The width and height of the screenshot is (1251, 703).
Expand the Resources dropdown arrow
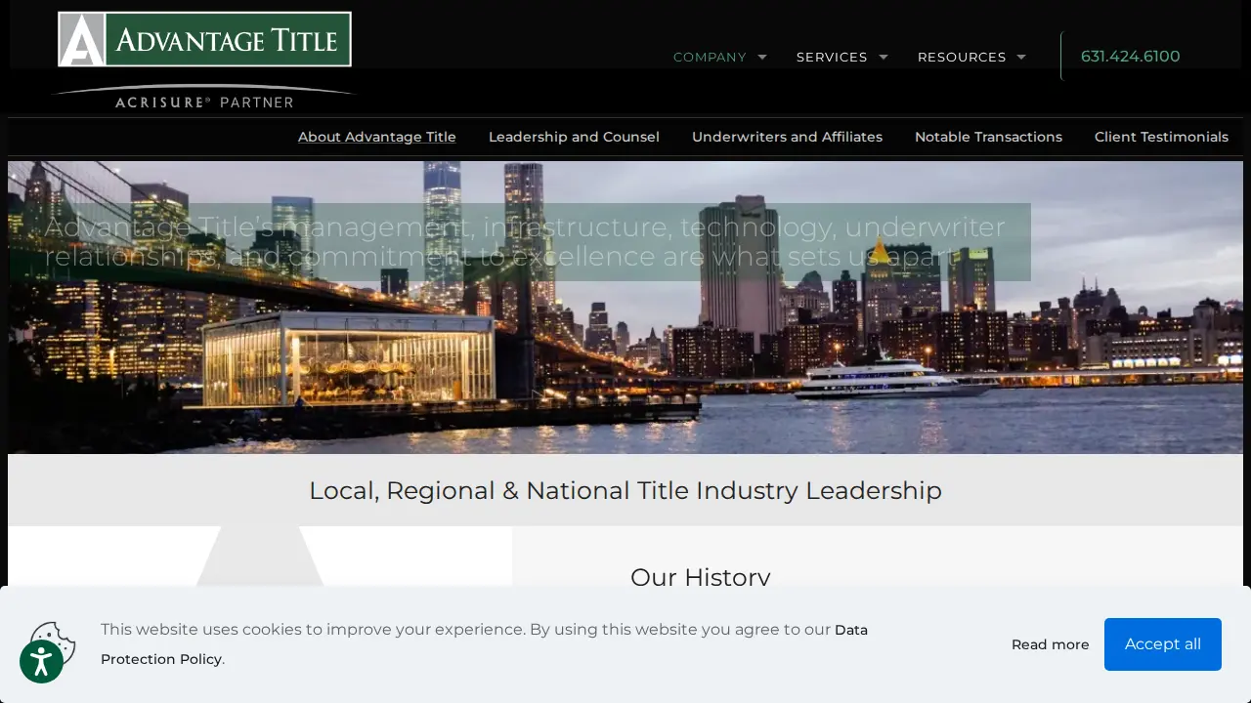(x=1021, y=57)
